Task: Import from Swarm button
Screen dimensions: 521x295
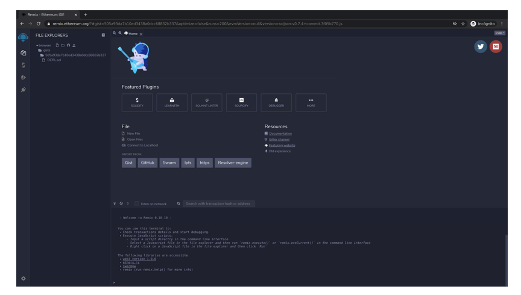Action: click(169, 163)
